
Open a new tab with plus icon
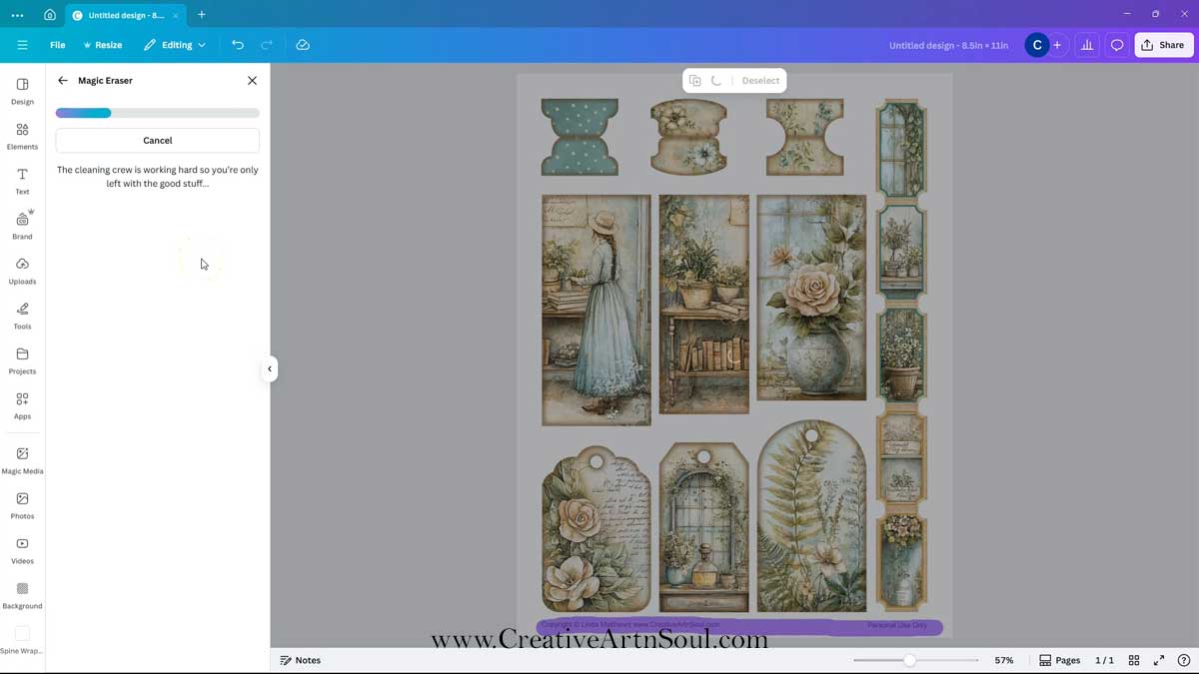point(201,15)
